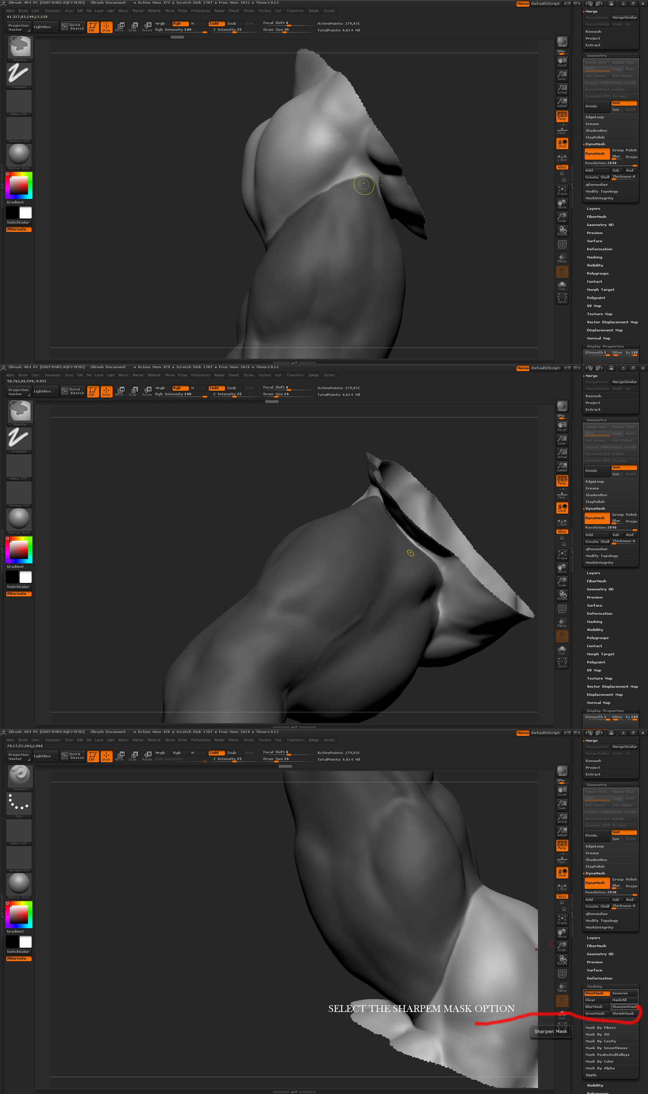Toggle Rgb channel in bottom window

180,752
